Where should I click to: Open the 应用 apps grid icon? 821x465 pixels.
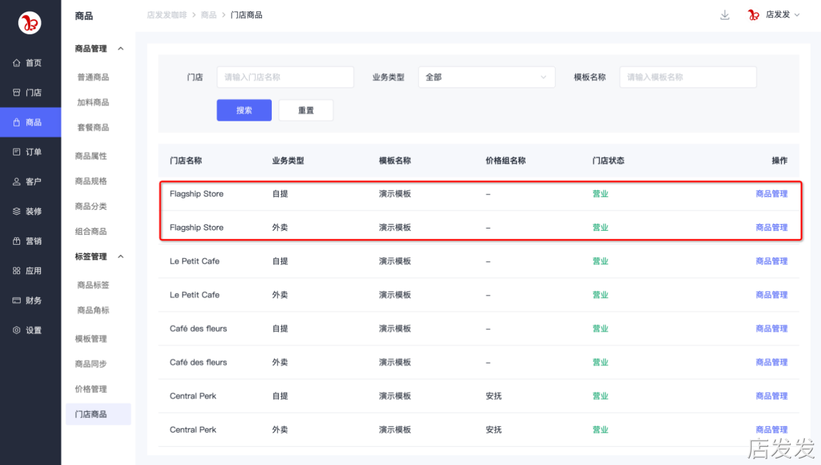[x=17, y=271]
